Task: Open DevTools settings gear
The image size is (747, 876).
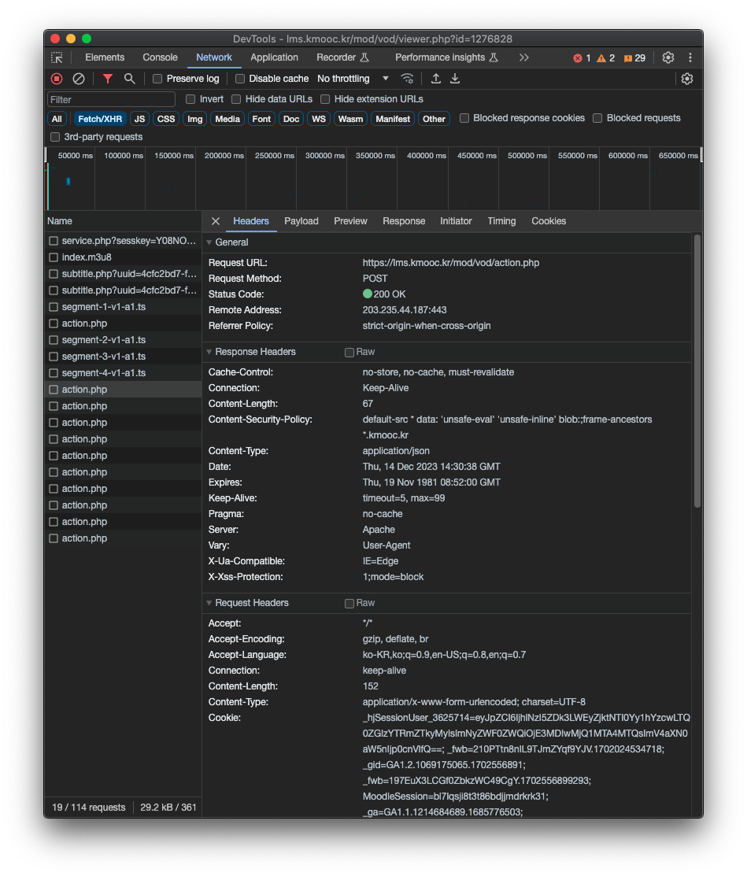Action: click(x=668, y=57)
